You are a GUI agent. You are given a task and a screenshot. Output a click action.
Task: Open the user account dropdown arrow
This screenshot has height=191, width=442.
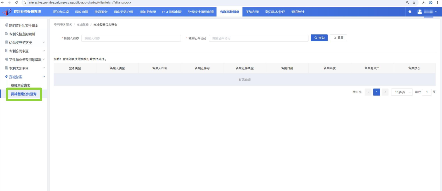[436, 12]
